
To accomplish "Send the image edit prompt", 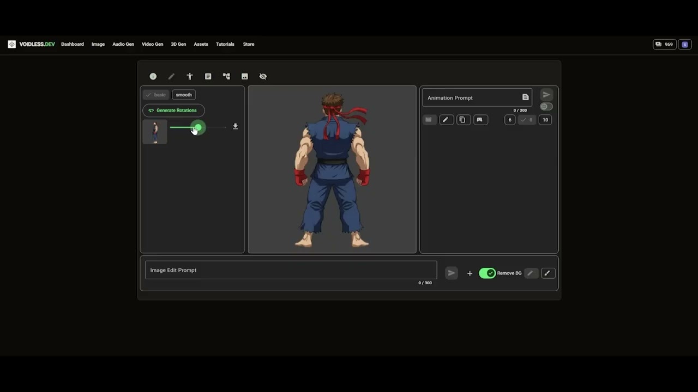I will pyautogui.click(x=451, y=273).
